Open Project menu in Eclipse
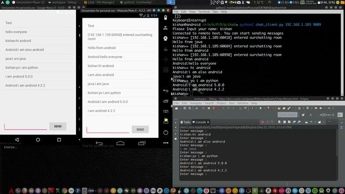 (222, 103)
